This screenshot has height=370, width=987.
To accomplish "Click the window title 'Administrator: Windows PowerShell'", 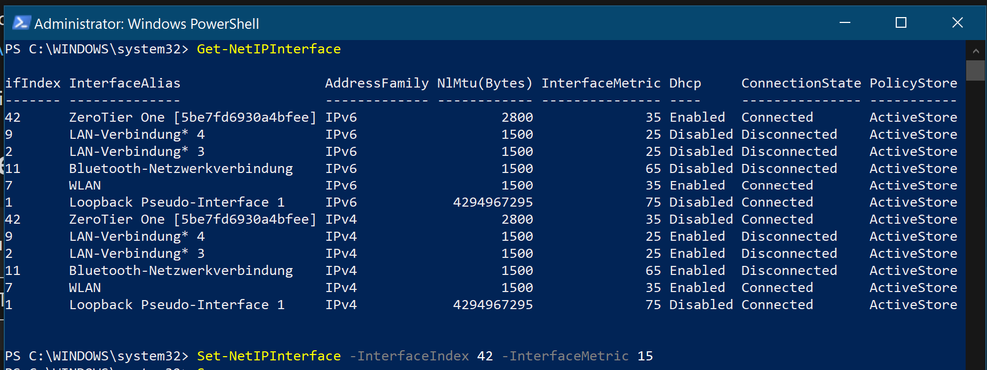I will coord(147,24).
